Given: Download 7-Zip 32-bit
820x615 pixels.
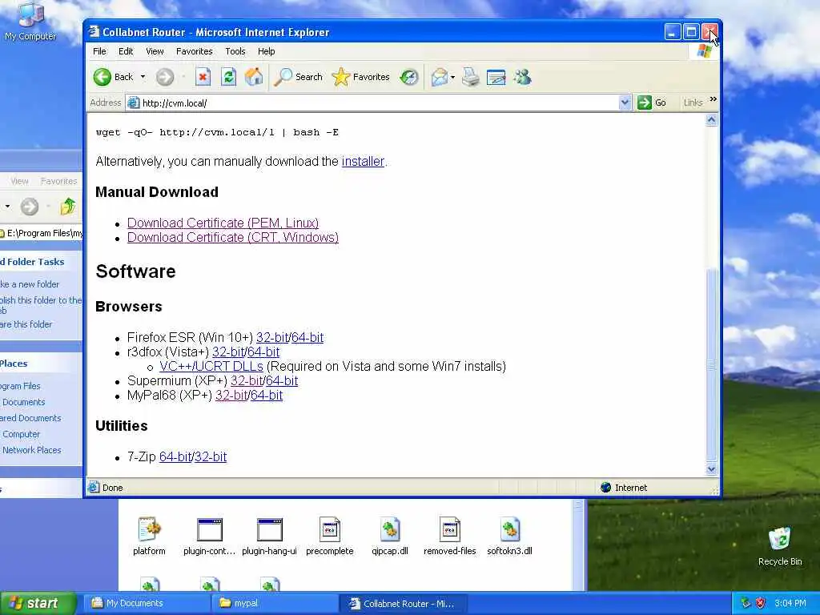Looking at the screenshot, I should click(211, 457).
